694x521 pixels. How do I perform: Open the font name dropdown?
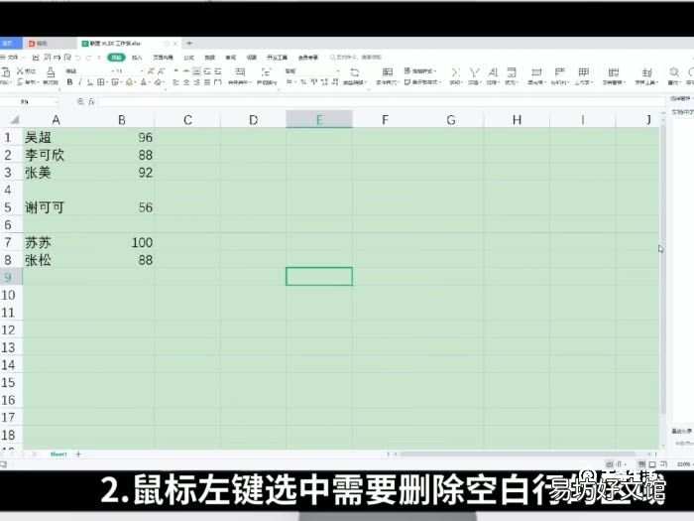113,70
